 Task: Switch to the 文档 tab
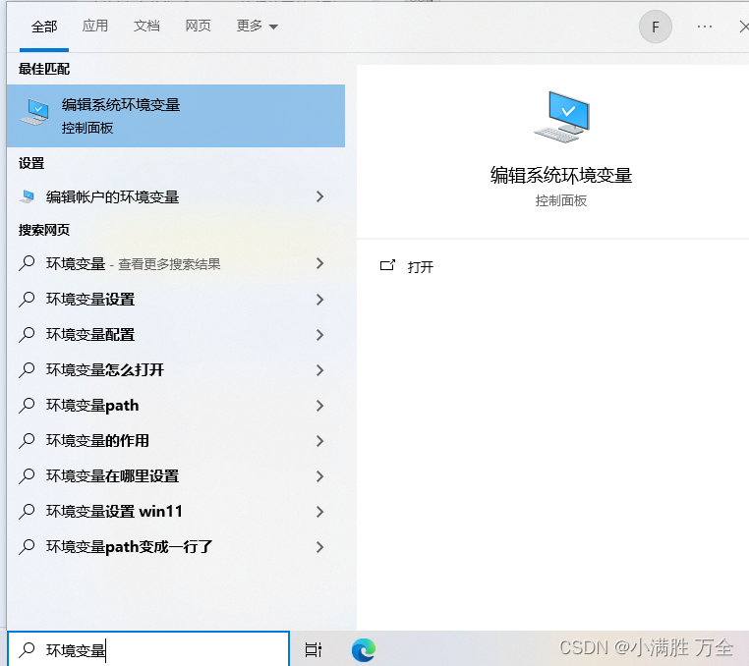[x=146, y=26]
